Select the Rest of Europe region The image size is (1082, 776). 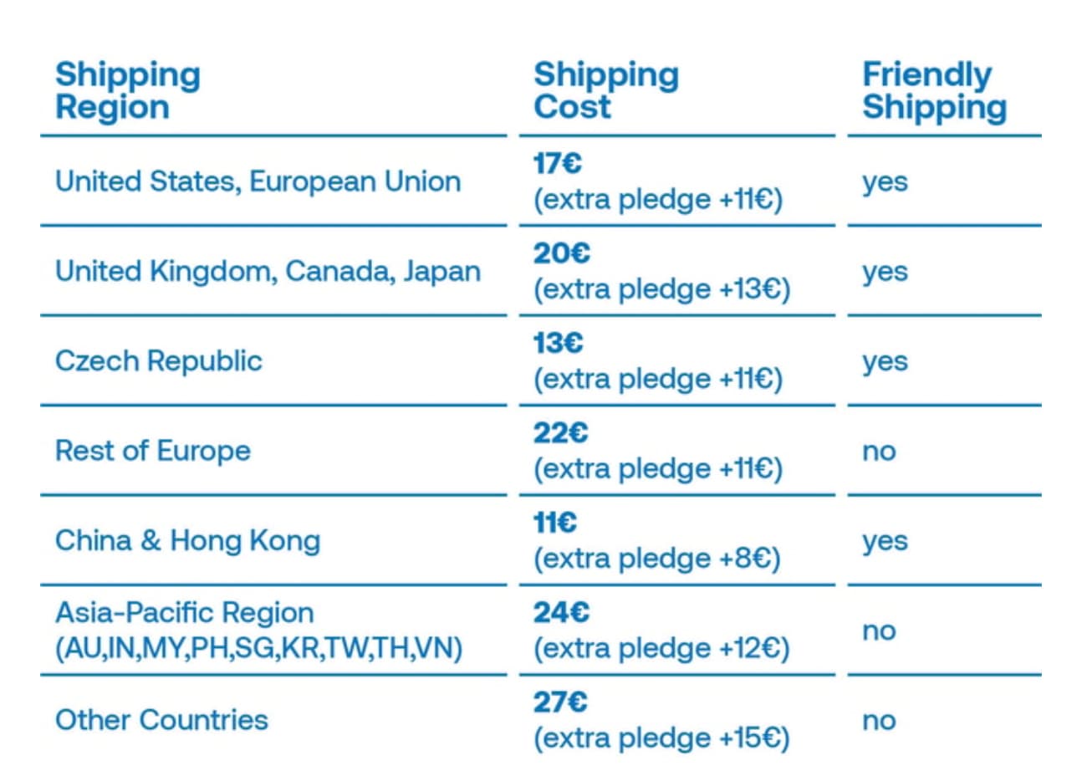(x=153, y=451)
